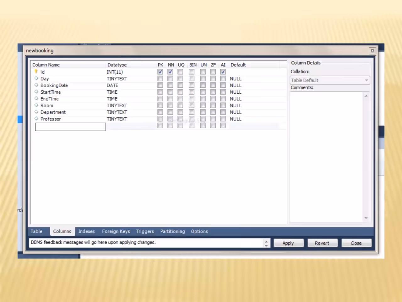The height and width of the screenshot is (302, 402).
Task: Enable UQ for the id column
Action: tap(180, 72)
